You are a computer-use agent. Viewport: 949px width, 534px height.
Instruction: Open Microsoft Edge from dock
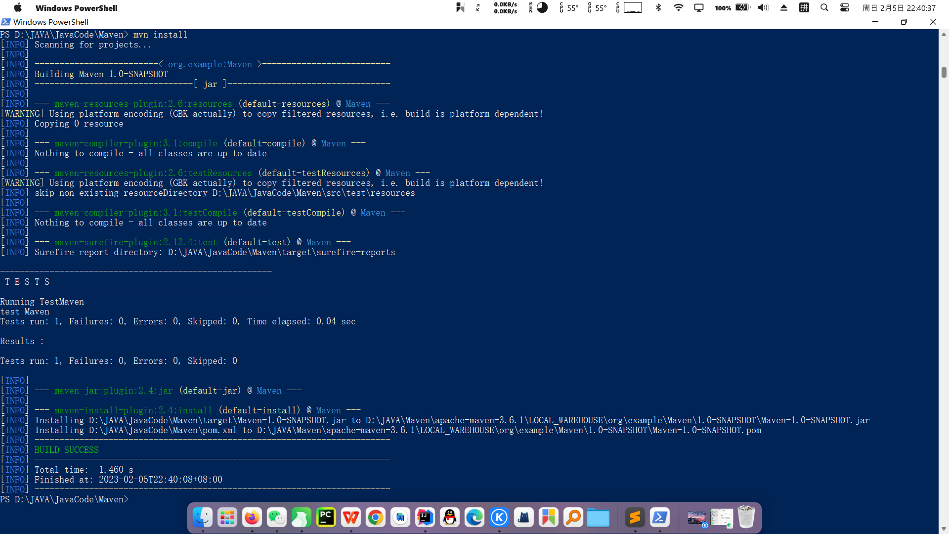click(x=474, y=518)
